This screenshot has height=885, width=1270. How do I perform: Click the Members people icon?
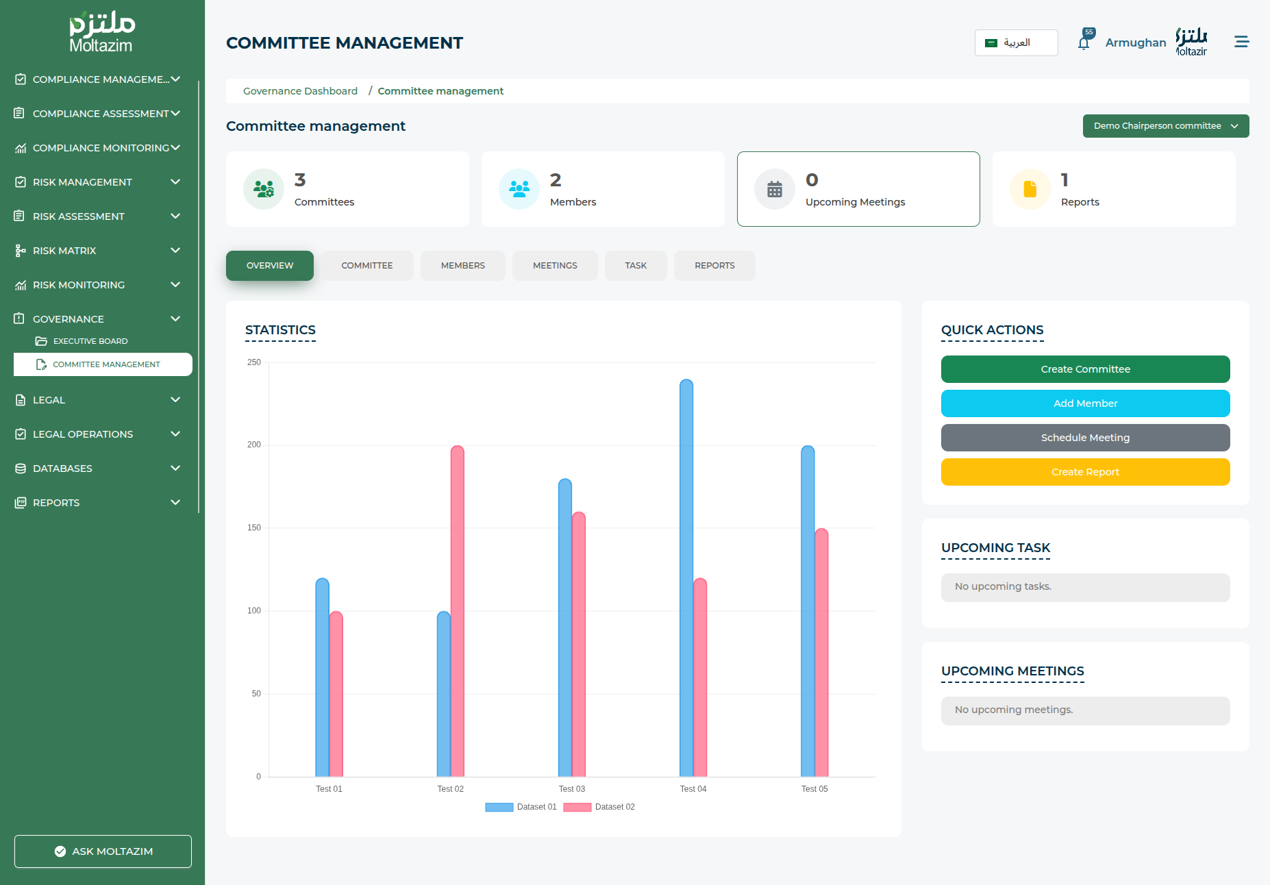(519, 189)
